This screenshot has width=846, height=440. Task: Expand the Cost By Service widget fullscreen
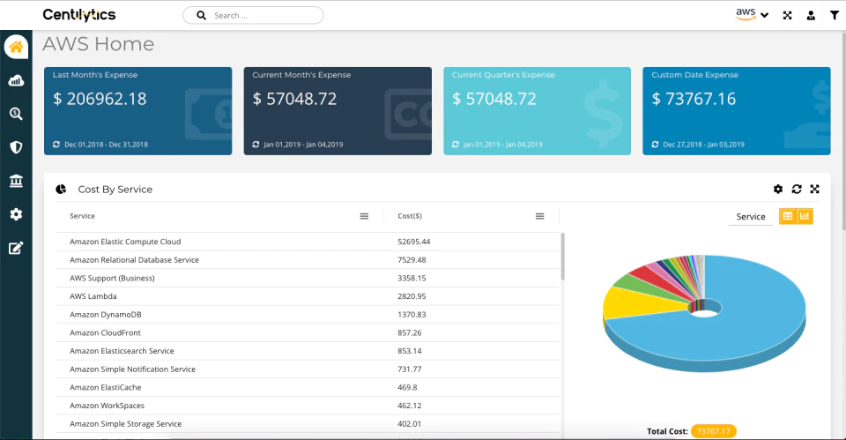coord(814,189)
